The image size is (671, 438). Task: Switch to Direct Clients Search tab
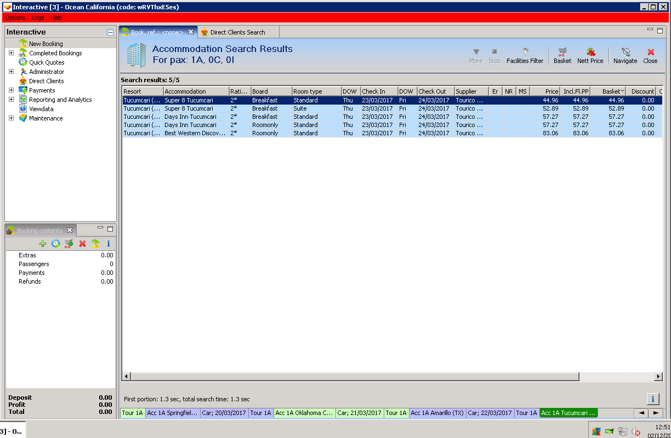point(237,32)
